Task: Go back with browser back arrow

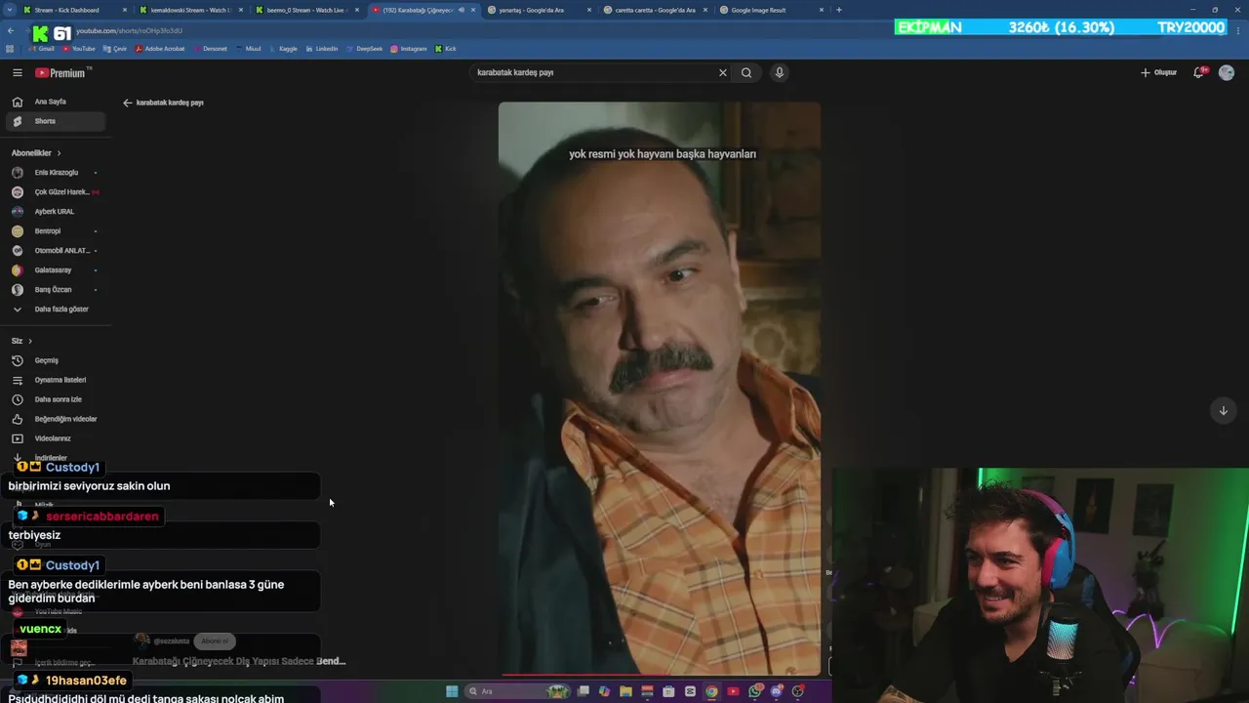Action: point(9,31)
